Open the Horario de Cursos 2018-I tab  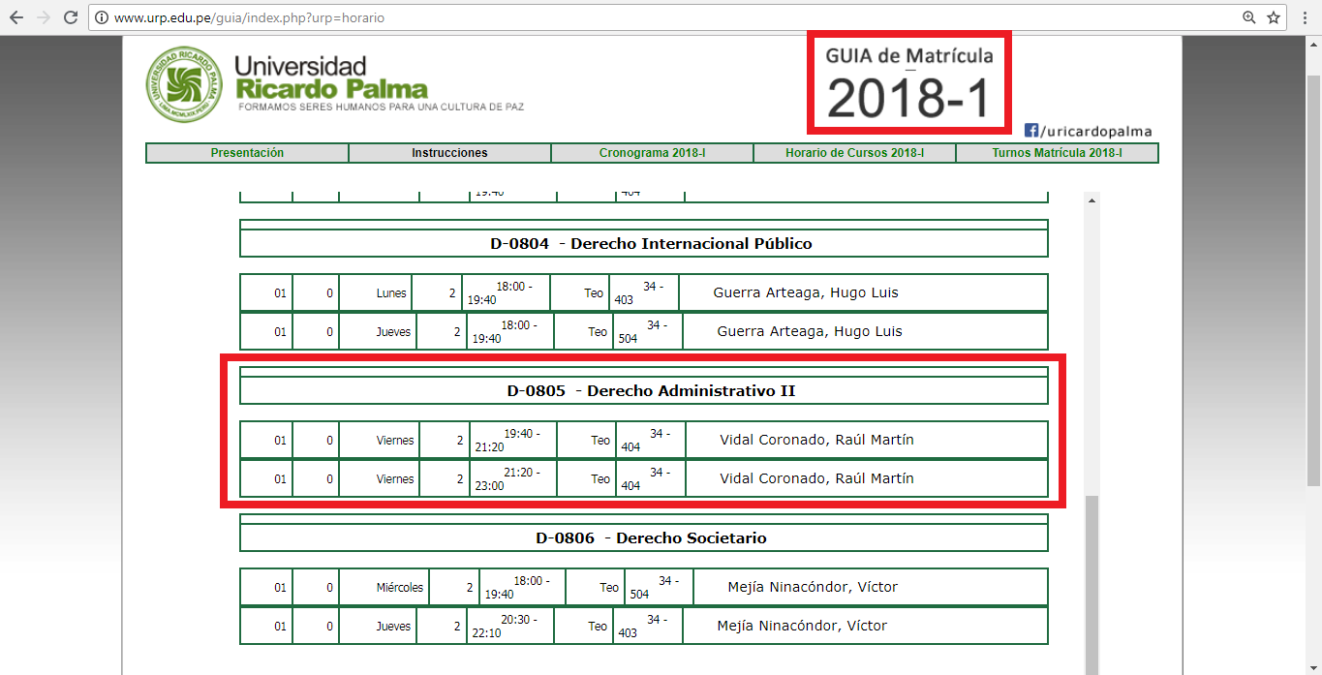(854, 153)
